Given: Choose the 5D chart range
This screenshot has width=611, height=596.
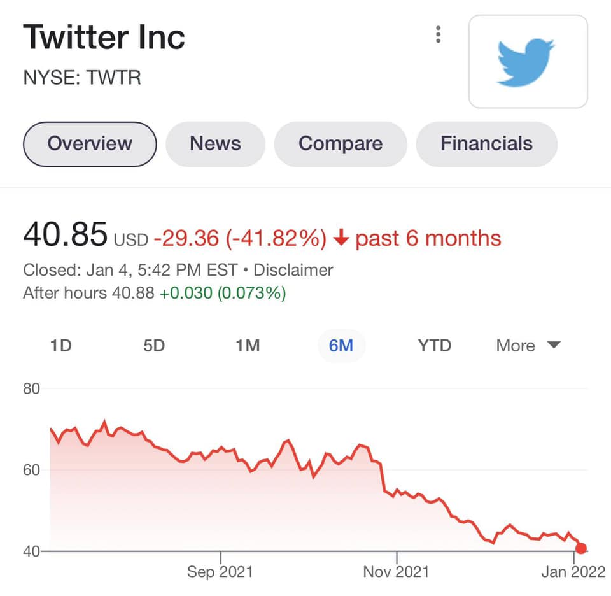Looking at the screenshot, I should point(154,346).
